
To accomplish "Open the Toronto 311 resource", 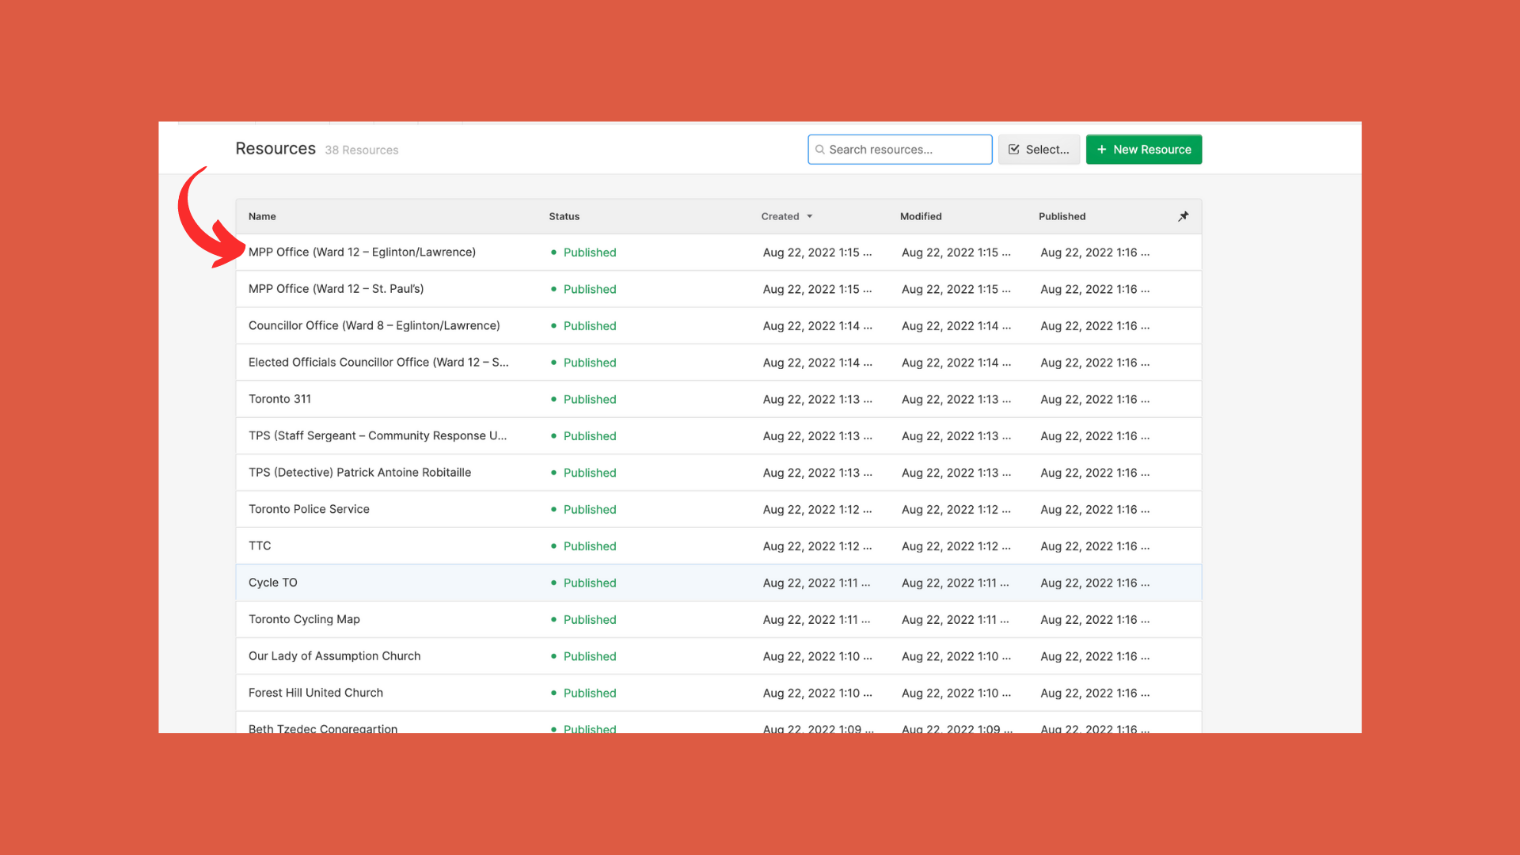I will coord(279,399).
